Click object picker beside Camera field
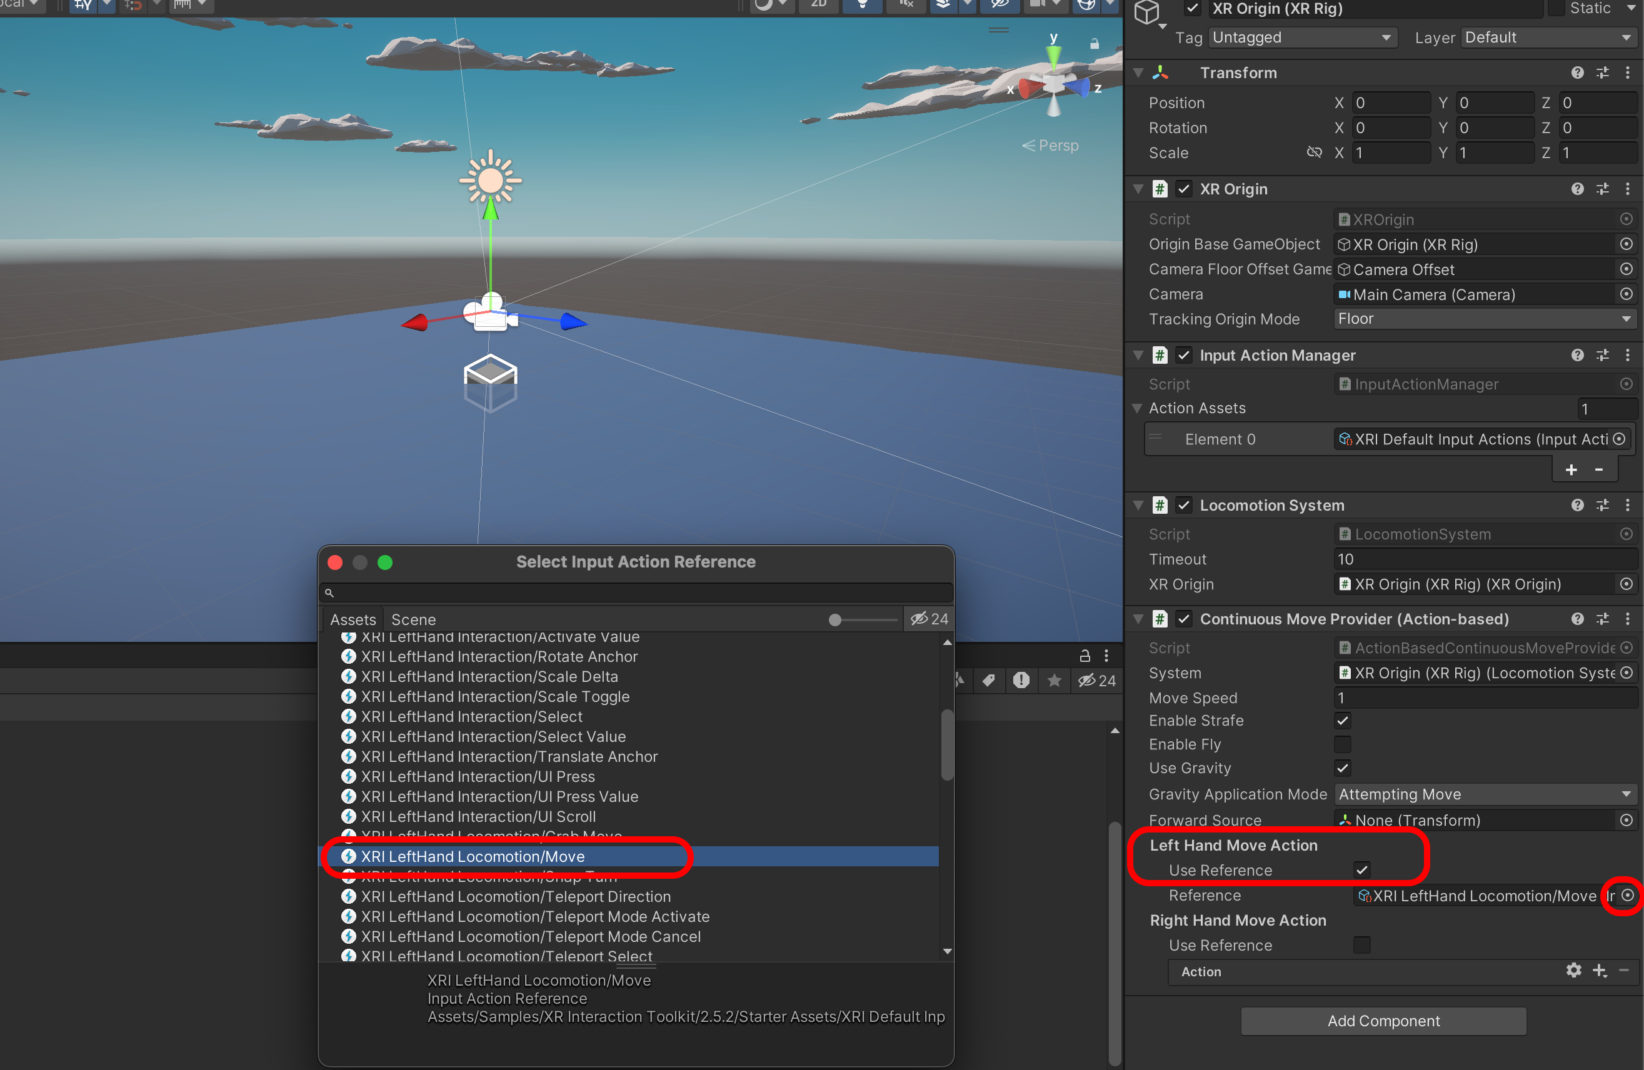This screenshot has height=1070, width=1644. click(1626, 294)
